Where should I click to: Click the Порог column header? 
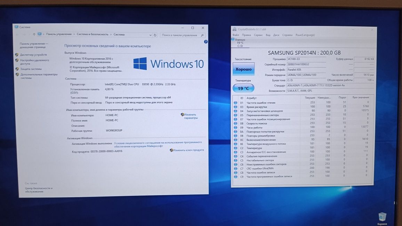(342, 98)
